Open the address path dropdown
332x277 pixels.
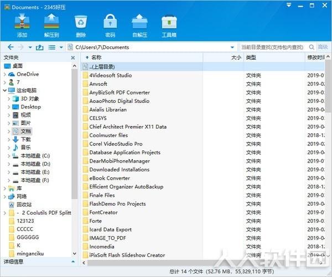pos(232,47)
